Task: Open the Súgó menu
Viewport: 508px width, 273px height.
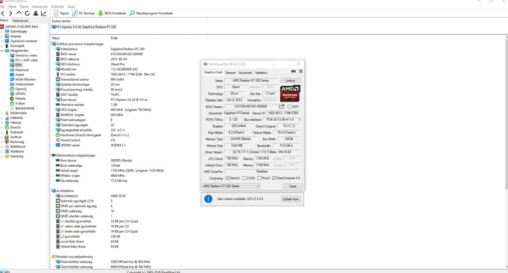Action: 71,7
